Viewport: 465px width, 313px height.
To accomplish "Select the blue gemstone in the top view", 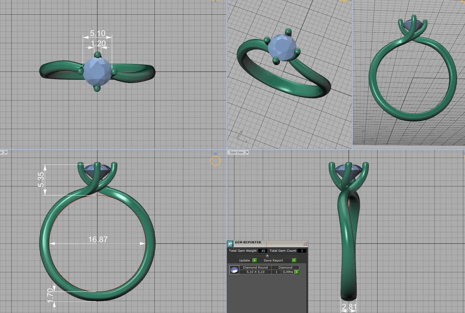I will (97, 72).
